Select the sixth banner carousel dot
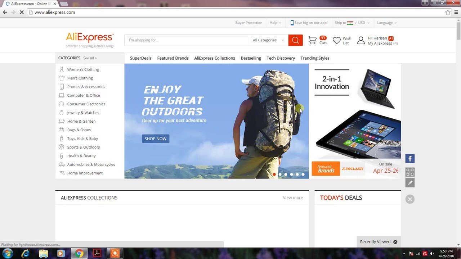Screen dimensions: 461x259 [x=303, y=174]
